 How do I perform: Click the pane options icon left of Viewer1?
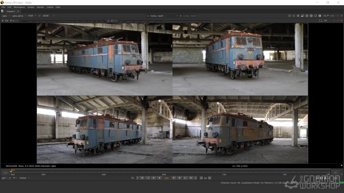[3, 11]
